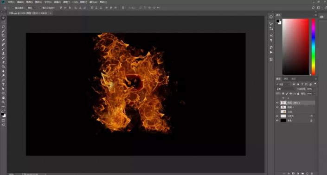327x175 pixels.
Task: Select the Zoom magnifier tool
Action: click(x=3, y=102)
